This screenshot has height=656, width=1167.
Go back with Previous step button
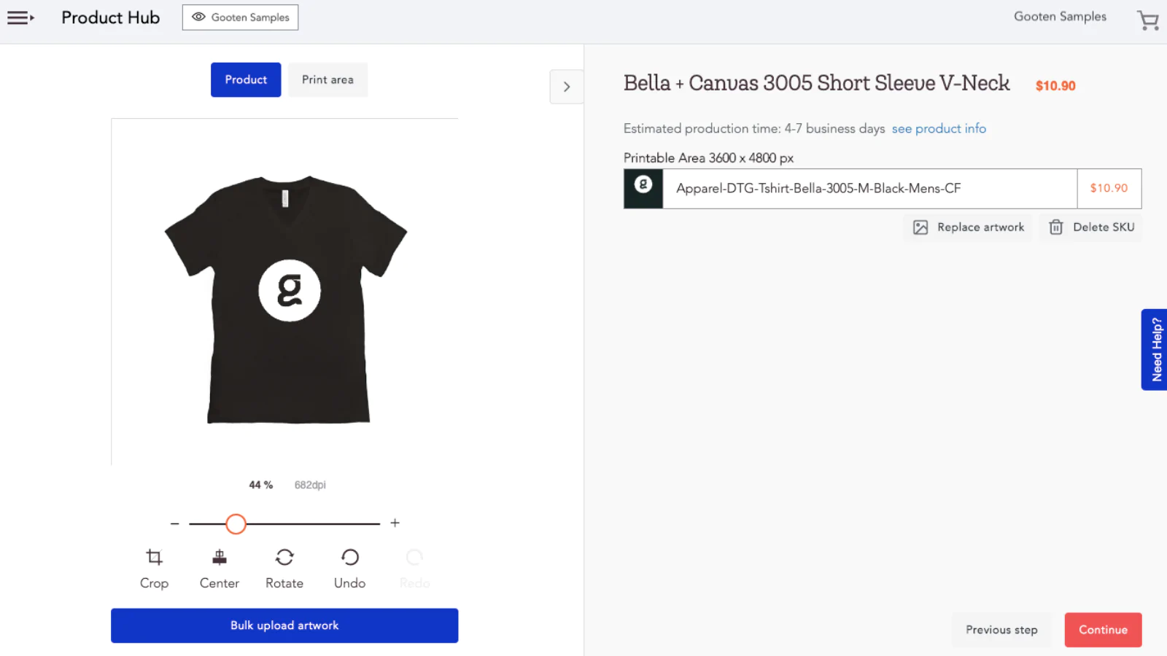1001,630
